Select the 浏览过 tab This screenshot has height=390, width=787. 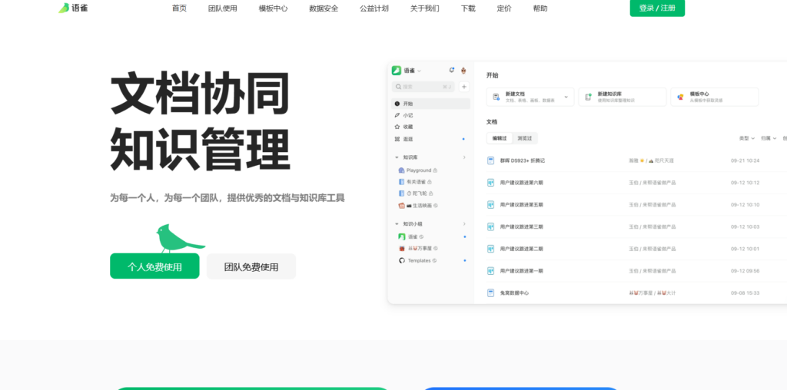[x=524, y=138]
